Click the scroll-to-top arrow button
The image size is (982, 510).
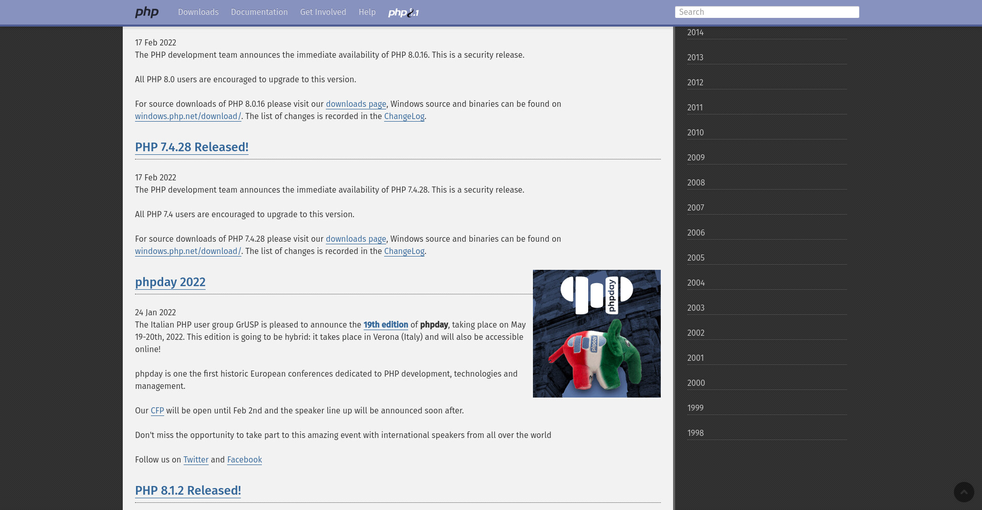[x=964, y=492]
